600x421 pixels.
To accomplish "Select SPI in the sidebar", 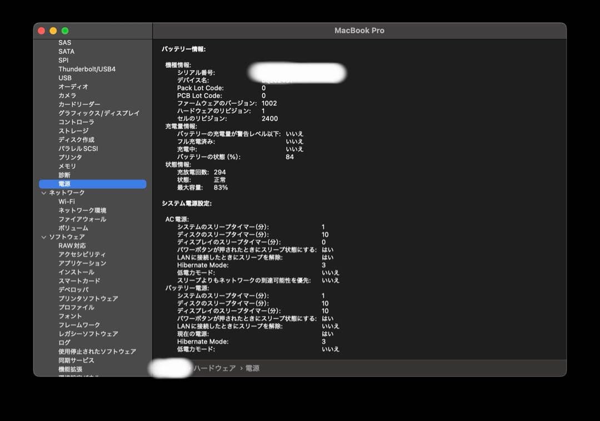I will tap(63, 60).
